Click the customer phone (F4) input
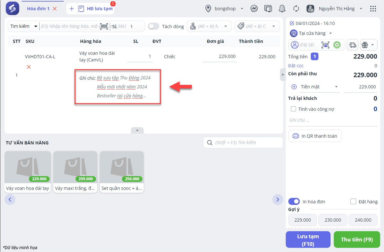Viewport: 384px width, 252px height. (x=307, y=45)
